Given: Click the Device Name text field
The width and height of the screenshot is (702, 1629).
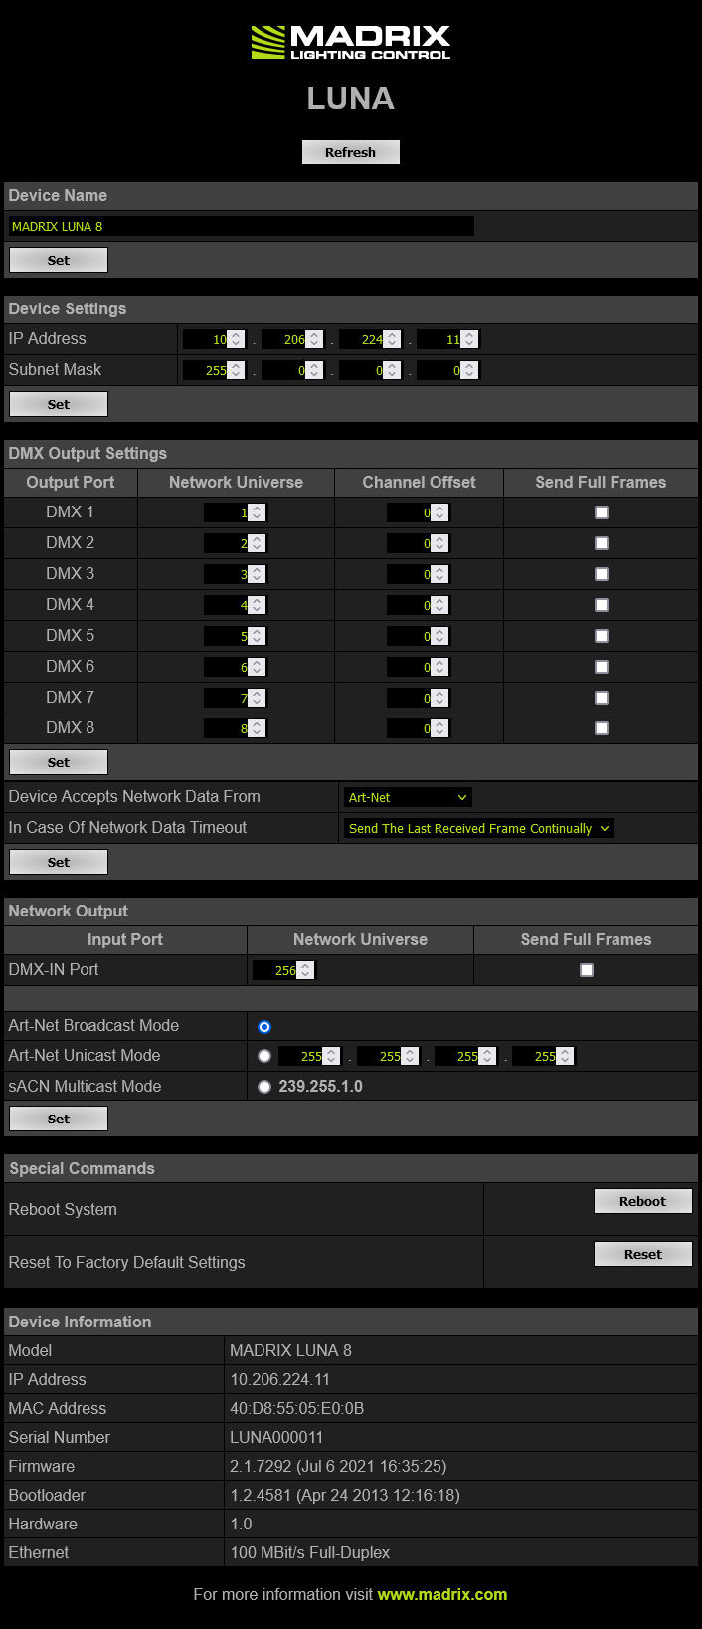Looking at the screenshot, I should tap(242, 226).
